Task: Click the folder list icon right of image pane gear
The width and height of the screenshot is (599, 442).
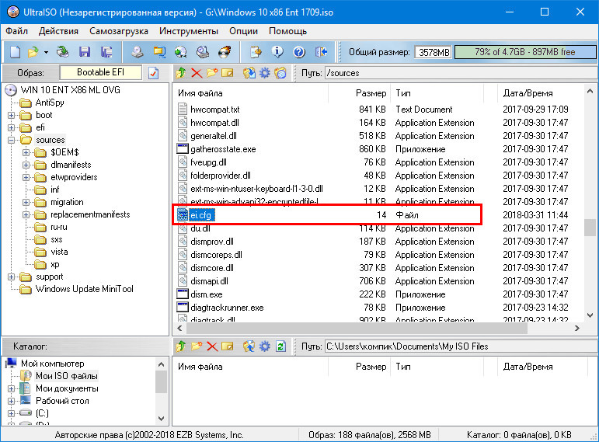Action: coord(280,72)
